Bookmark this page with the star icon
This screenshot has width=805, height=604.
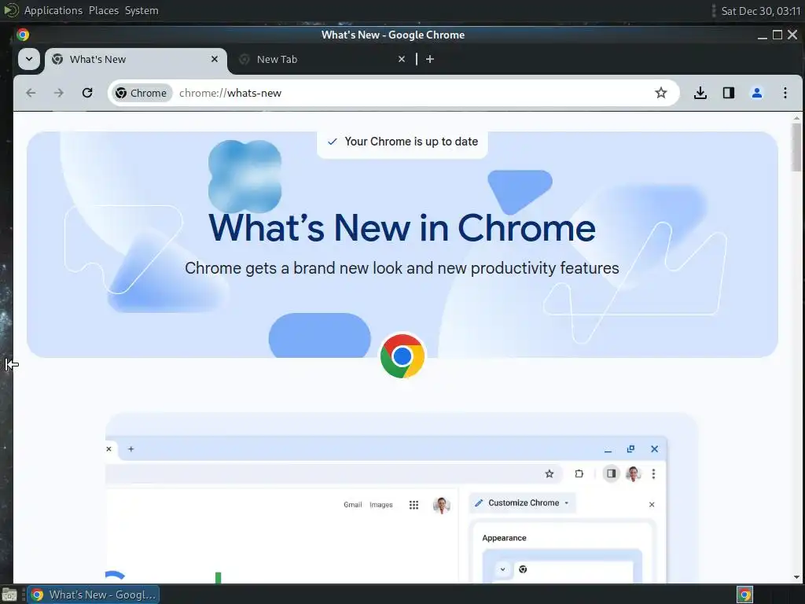pyautogui.click(x=660, y=93)
